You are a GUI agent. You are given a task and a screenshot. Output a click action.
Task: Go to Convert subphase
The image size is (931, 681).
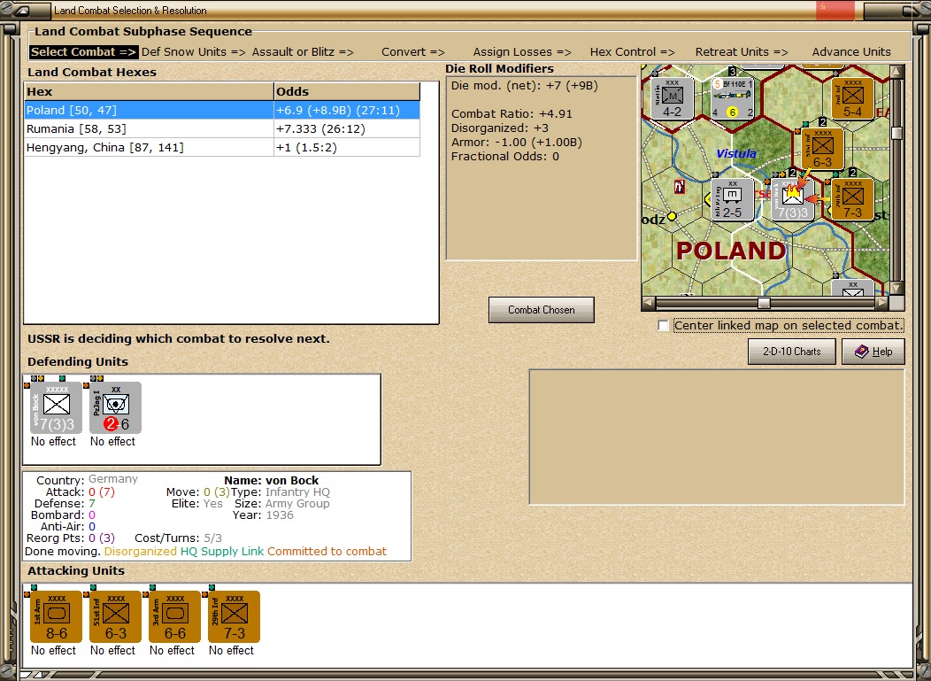tap(413, 51)
